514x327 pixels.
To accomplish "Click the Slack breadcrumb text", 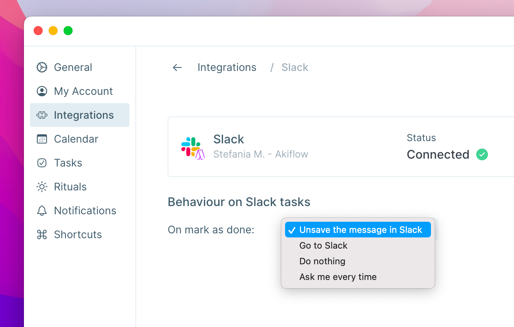I will [295, 67].
